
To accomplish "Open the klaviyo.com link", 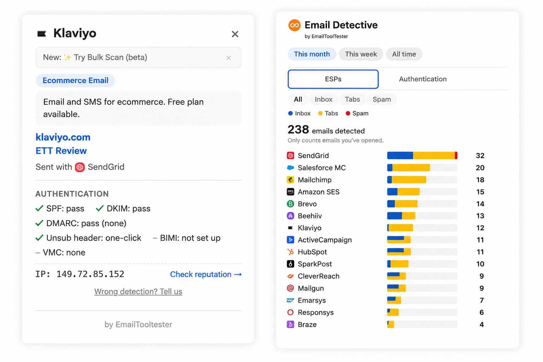I will click(x=63, y=137).
